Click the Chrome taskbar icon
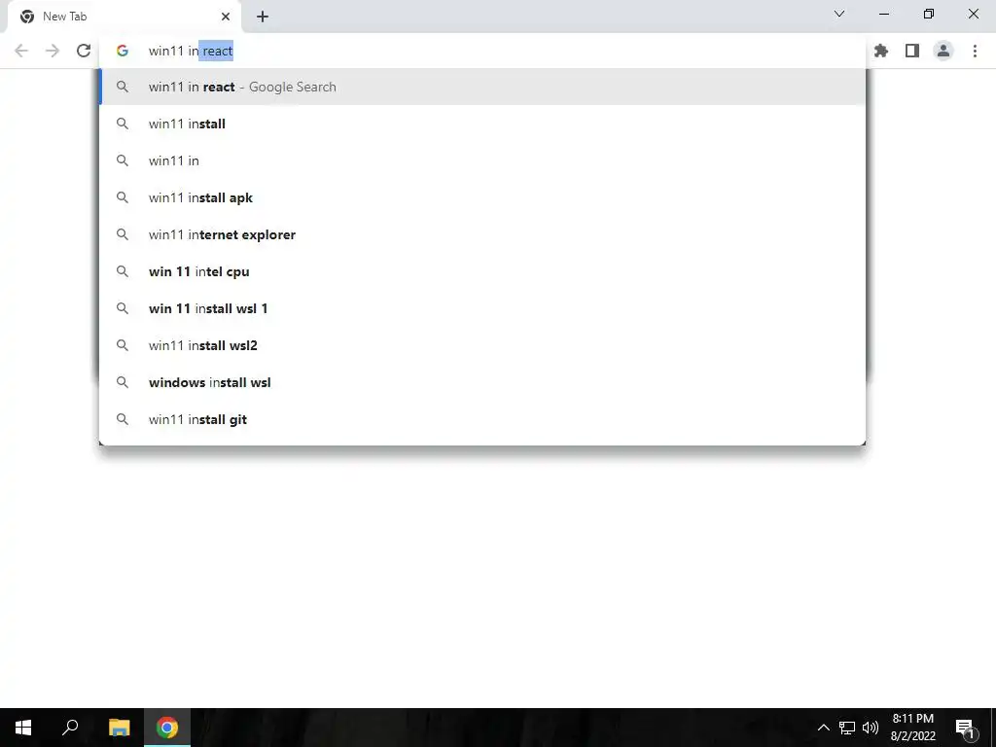Screen dimensions: 996x747 167,728
